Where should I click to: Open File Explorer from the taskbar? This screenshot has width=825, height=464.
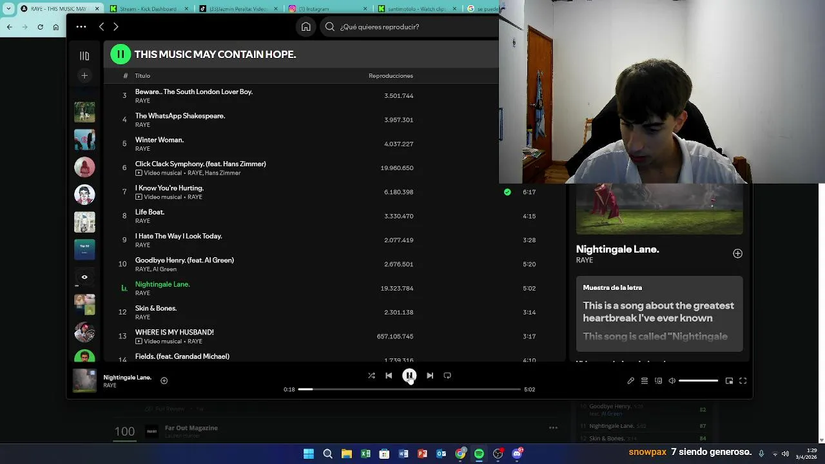[x=347, y=454]
